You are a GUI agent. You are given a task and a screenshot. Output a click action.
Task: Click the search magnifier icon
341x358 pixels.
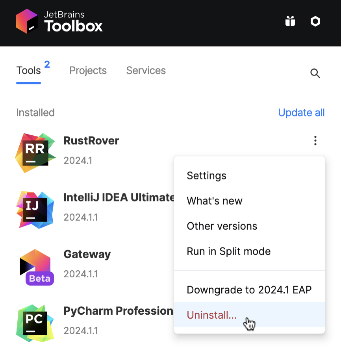pyautogui.click(x=315, y=73)
